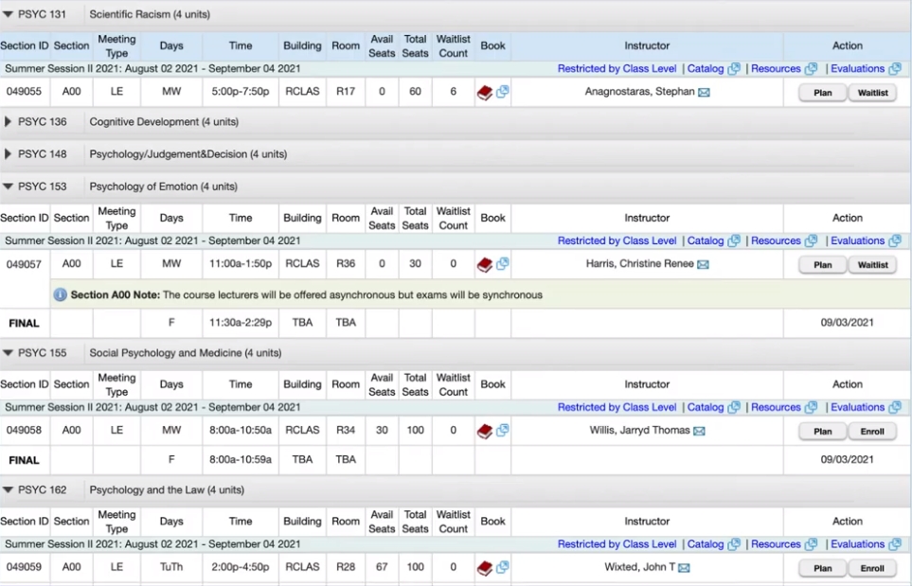Select section ID 049058
Screen dimensions: 912x586
[24, 430]
